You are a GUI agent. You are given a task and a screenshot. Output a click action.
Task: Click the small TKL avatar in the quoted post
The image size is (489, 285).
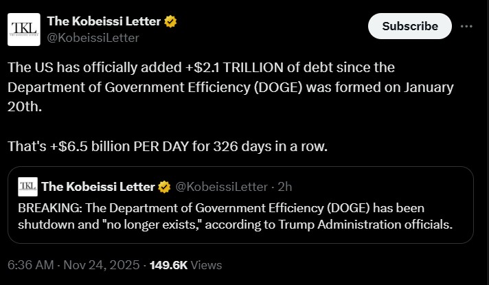click(x=27, y=186)
